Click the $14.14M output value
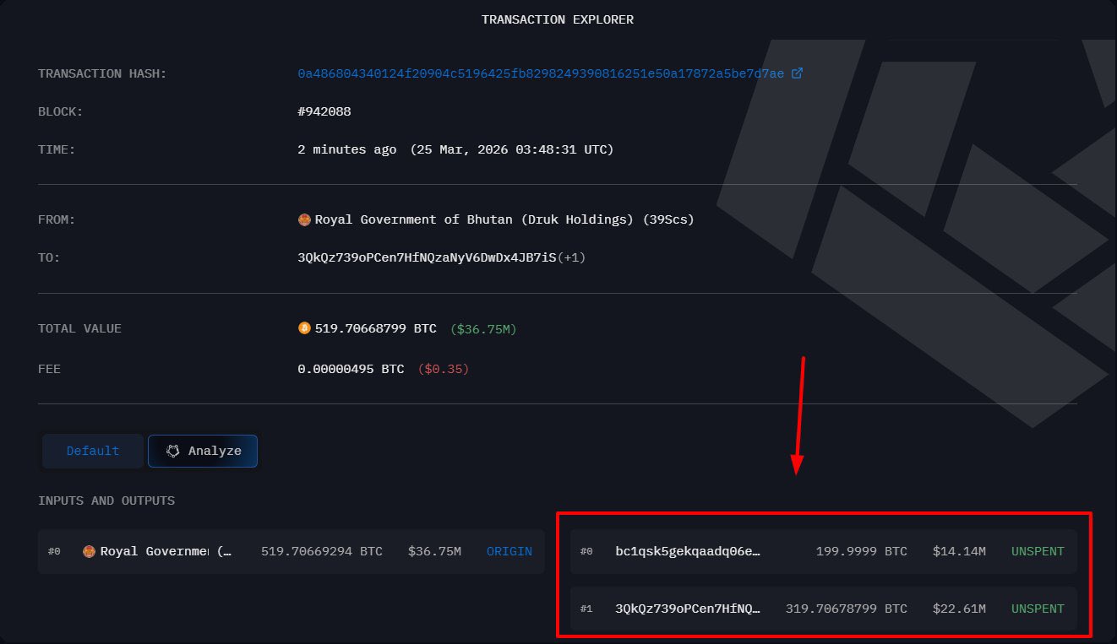Screen dimensions: 1117x644 (959, 551)
